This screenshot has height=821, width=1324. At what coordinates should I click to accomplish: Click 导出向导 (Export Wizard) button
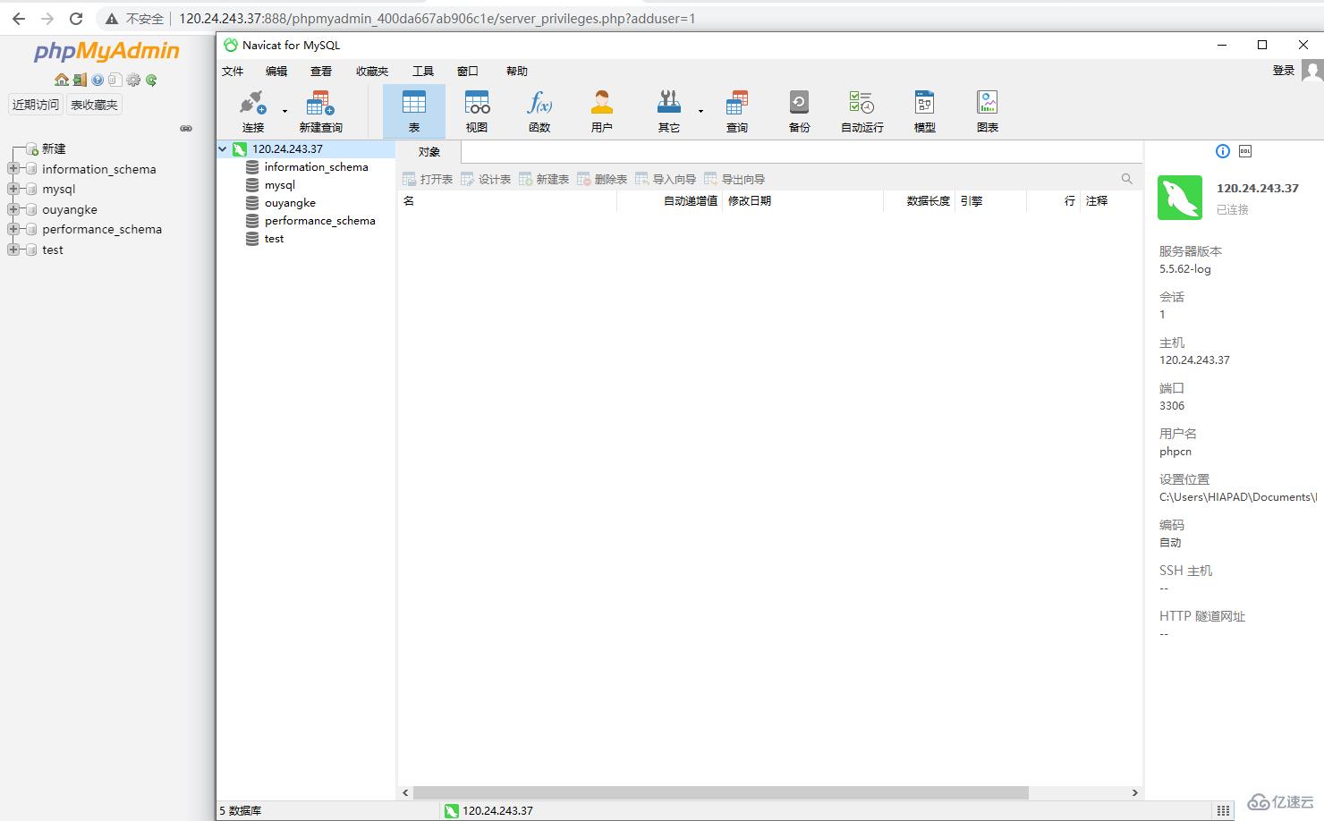click(x=734, y=179)
